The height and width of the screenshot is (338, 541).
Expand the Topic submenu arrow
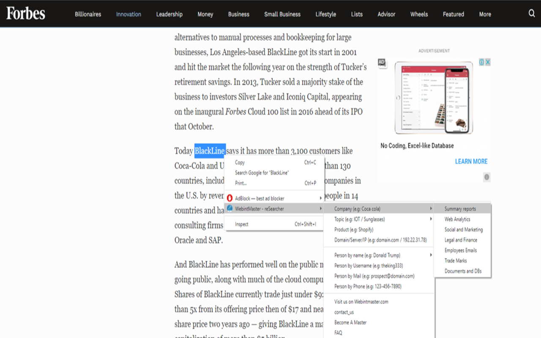point(431,219)
